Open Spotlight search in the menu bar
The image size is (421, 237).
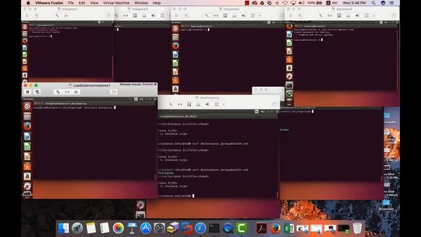tap(374, 3)
